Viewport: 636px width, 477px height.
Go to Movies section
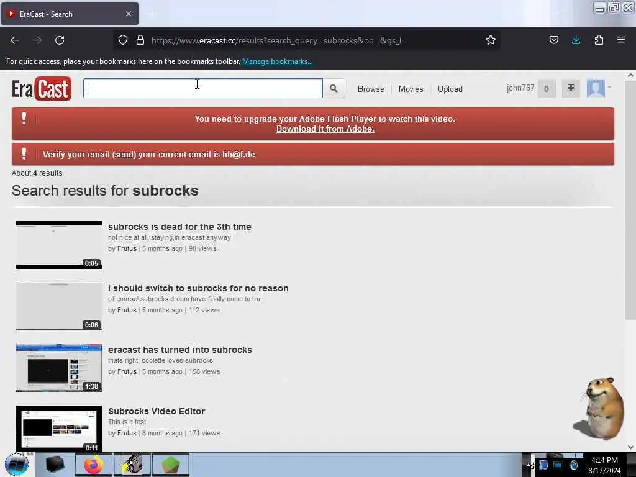tap(411, 89)
